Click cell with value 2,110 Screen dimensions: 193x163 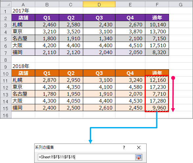[47, 52]
